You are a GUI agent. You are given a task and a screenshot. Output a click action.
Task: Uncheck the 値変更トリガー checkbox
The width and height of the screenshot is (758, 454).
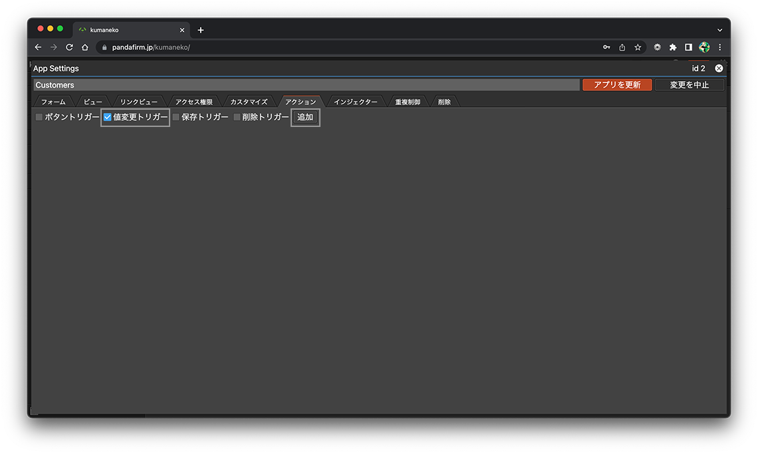click(x=108, y=117)
